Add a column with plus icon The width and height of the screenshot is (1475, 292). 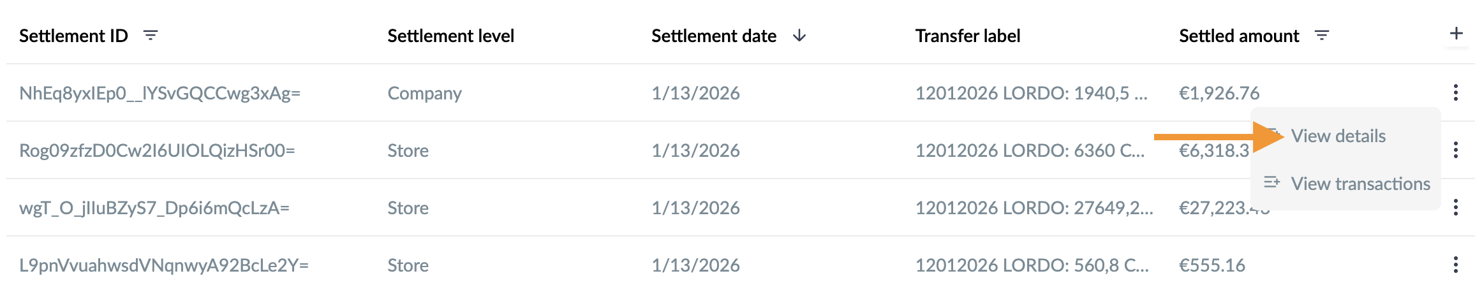[x=1456, y=34]
